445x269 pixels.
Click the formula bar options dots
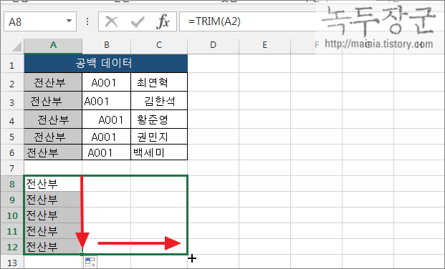pos(87,21)
